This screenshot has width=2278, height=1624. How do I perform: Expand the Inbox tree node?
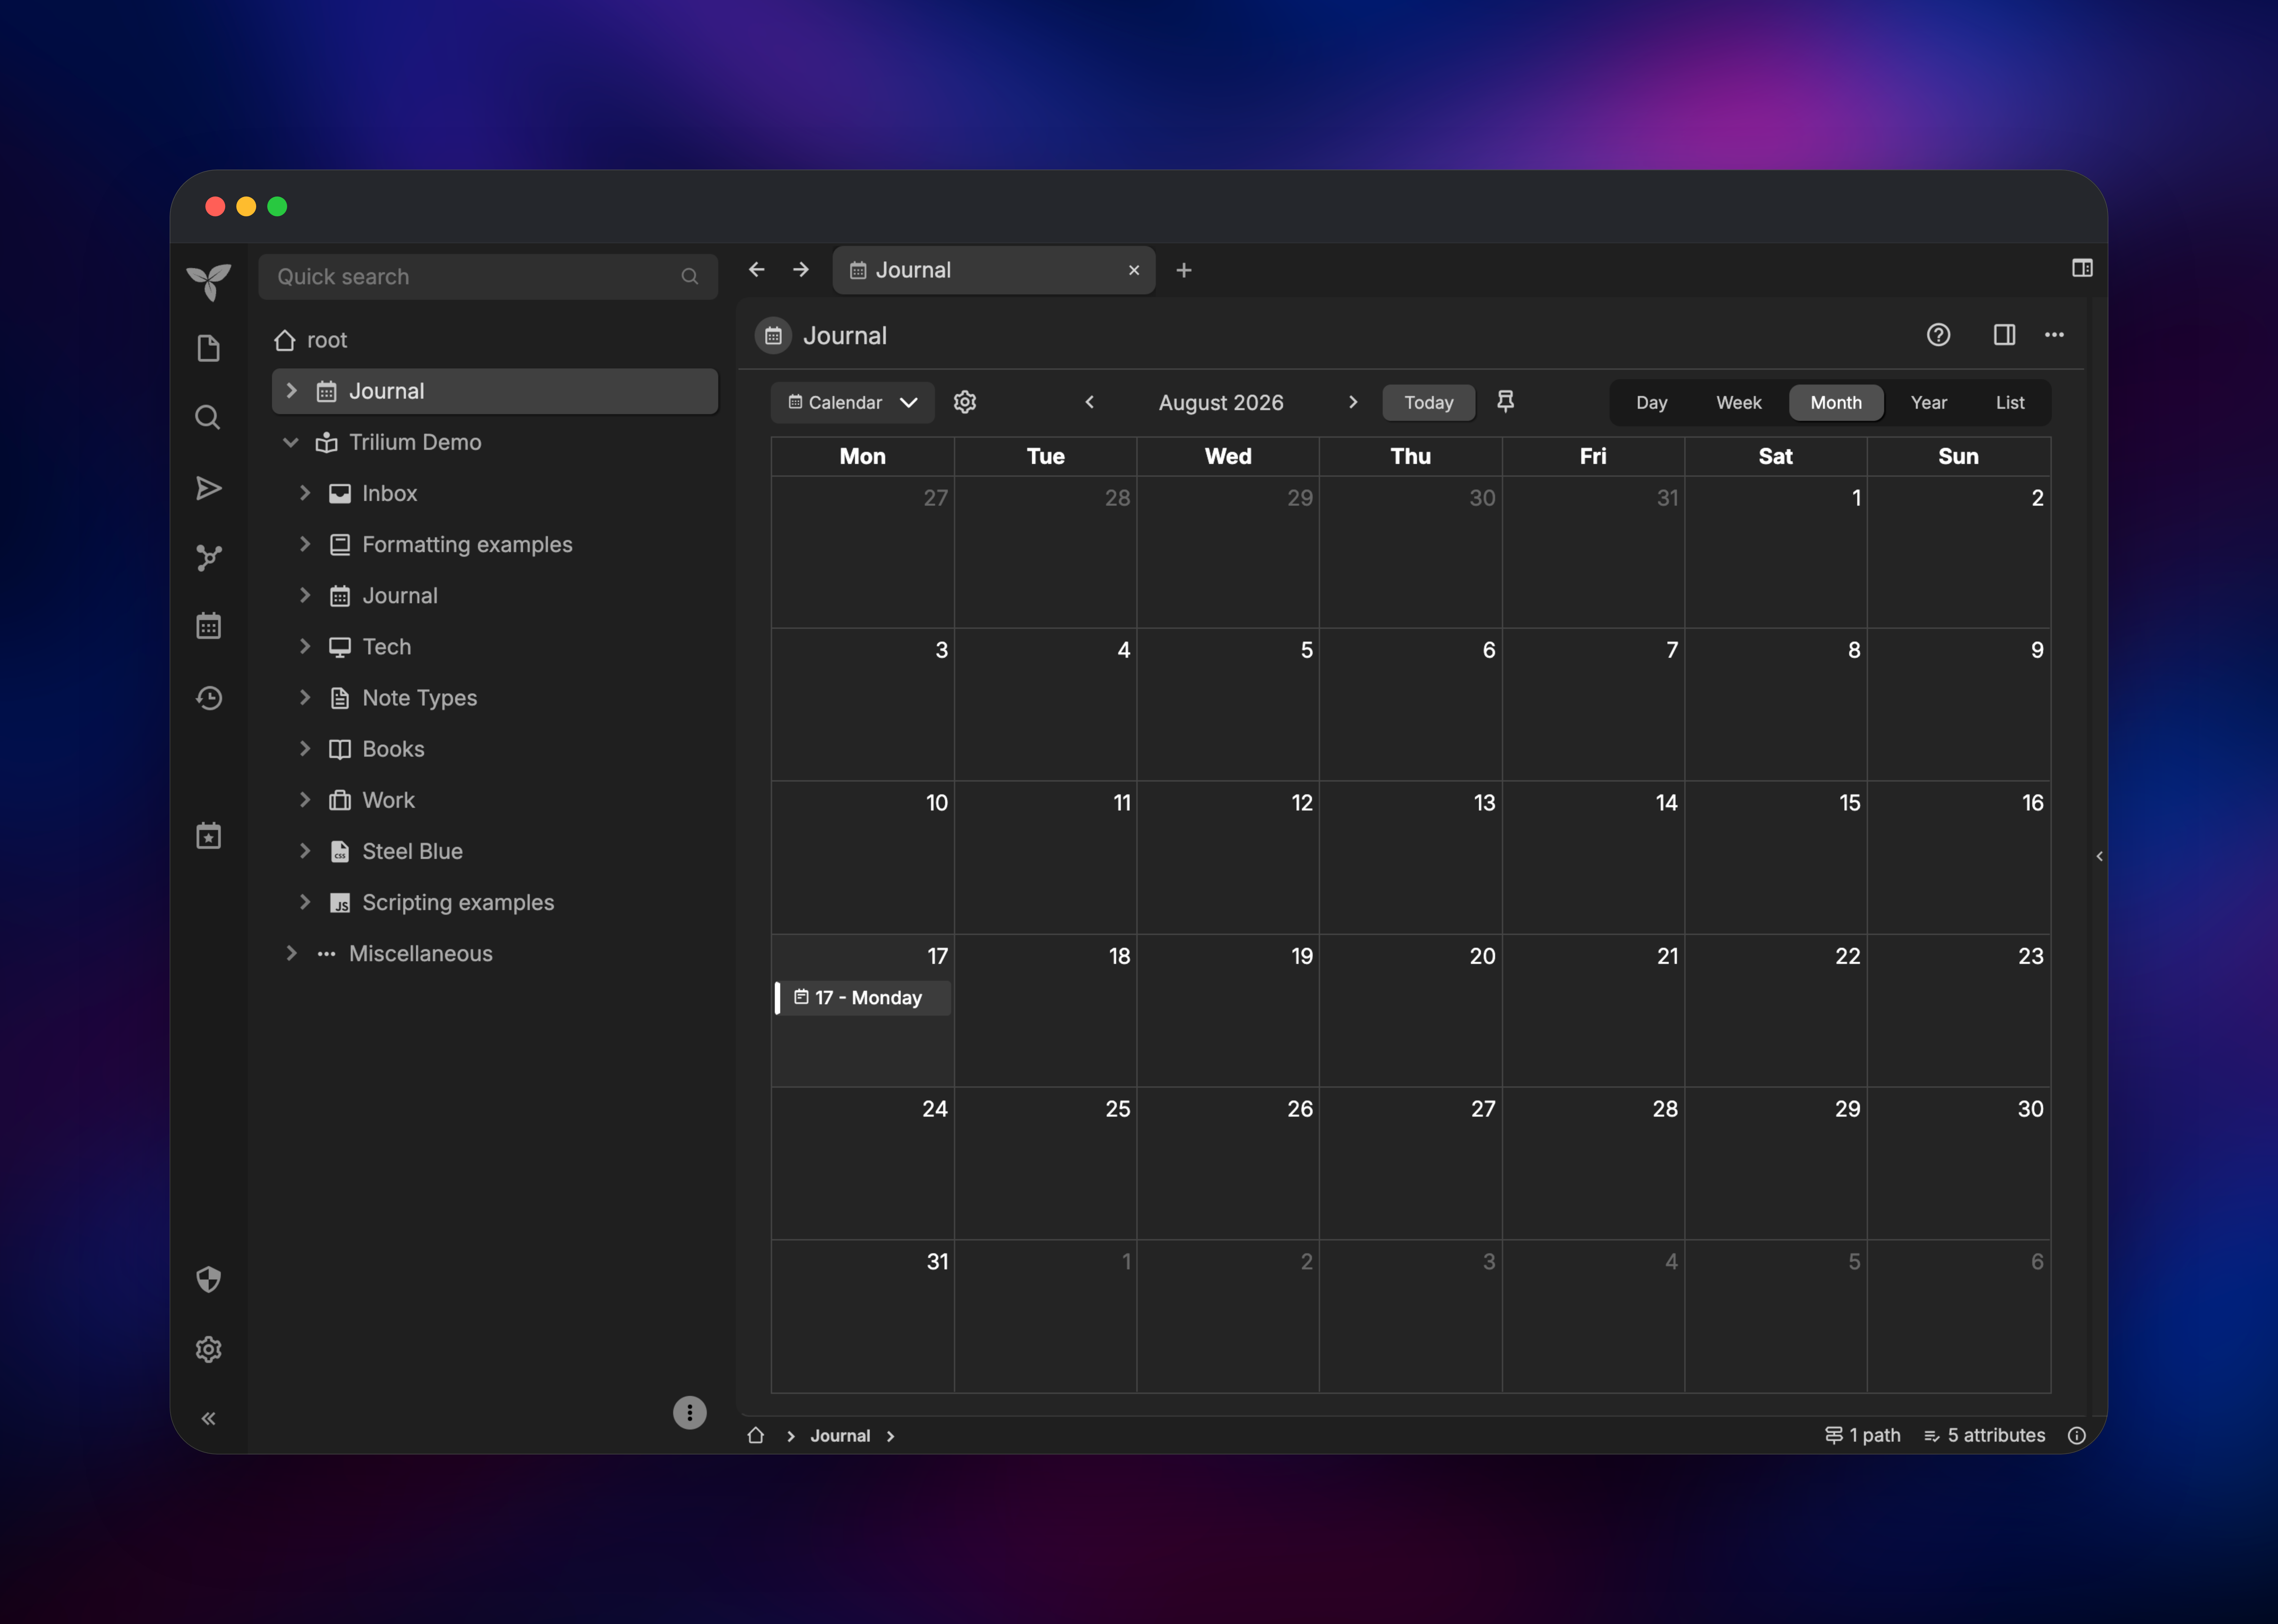pos(305,493)
